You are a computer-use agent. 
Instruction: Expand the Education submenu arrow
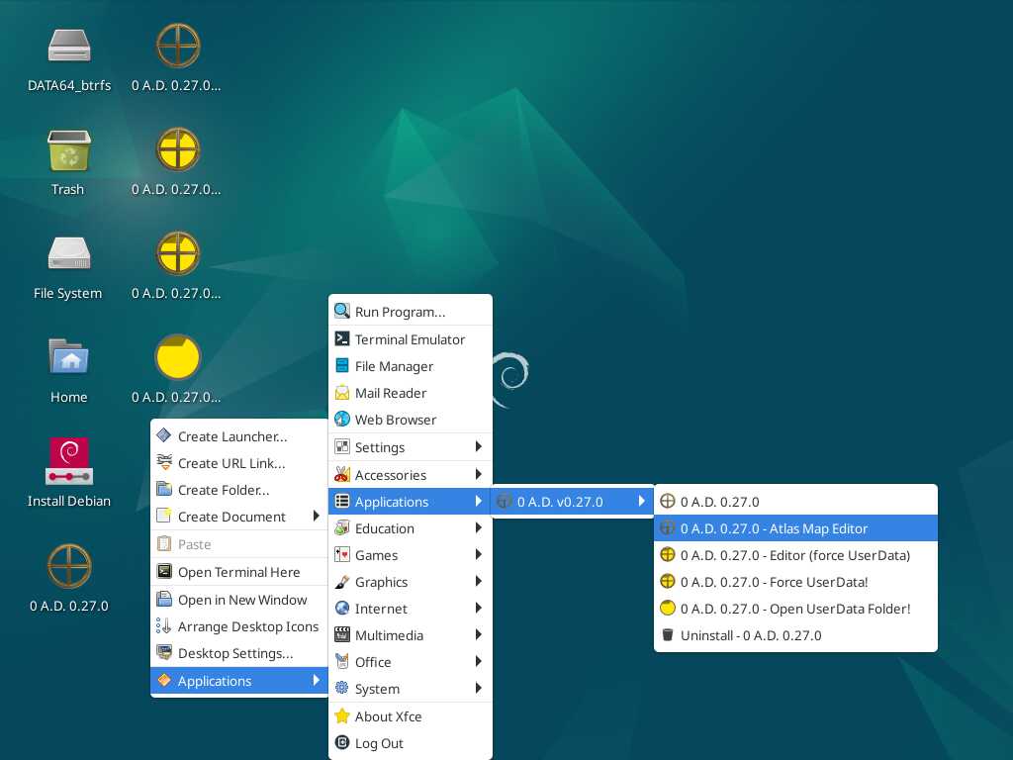478,528
